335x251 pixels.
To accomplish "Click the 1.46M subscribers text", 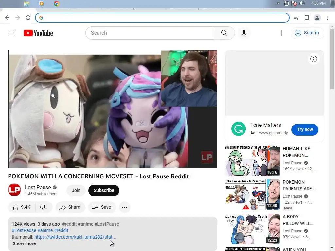I will [x=41, y=194].
